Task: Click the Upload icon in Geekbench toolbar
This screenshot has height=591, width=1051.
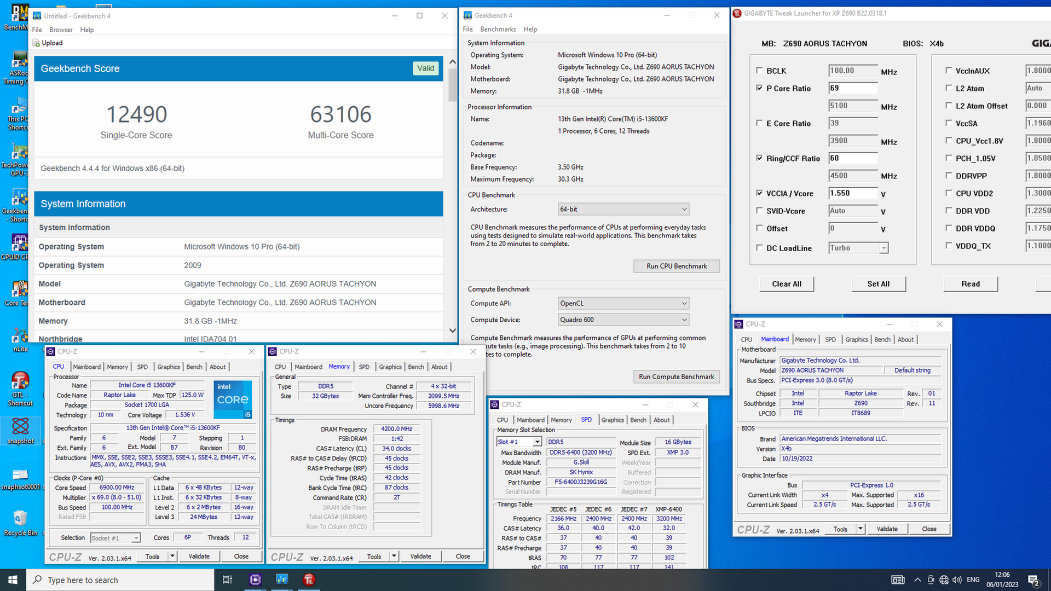Action: tap(36, 43)
